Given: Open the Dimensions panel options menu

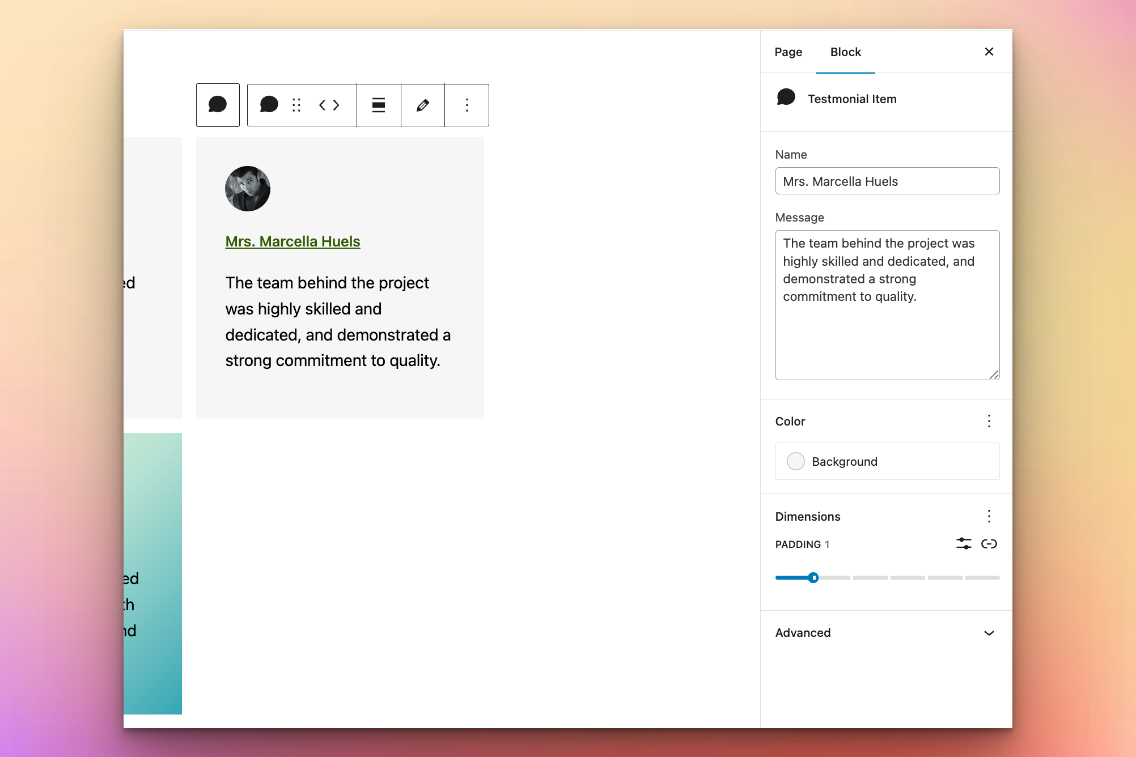Looking at the screenshot, I should coord(989,516).
